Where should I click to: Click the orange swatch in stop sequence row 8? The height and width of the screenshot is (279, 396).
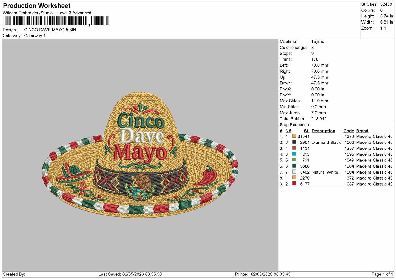pos(294,178)
